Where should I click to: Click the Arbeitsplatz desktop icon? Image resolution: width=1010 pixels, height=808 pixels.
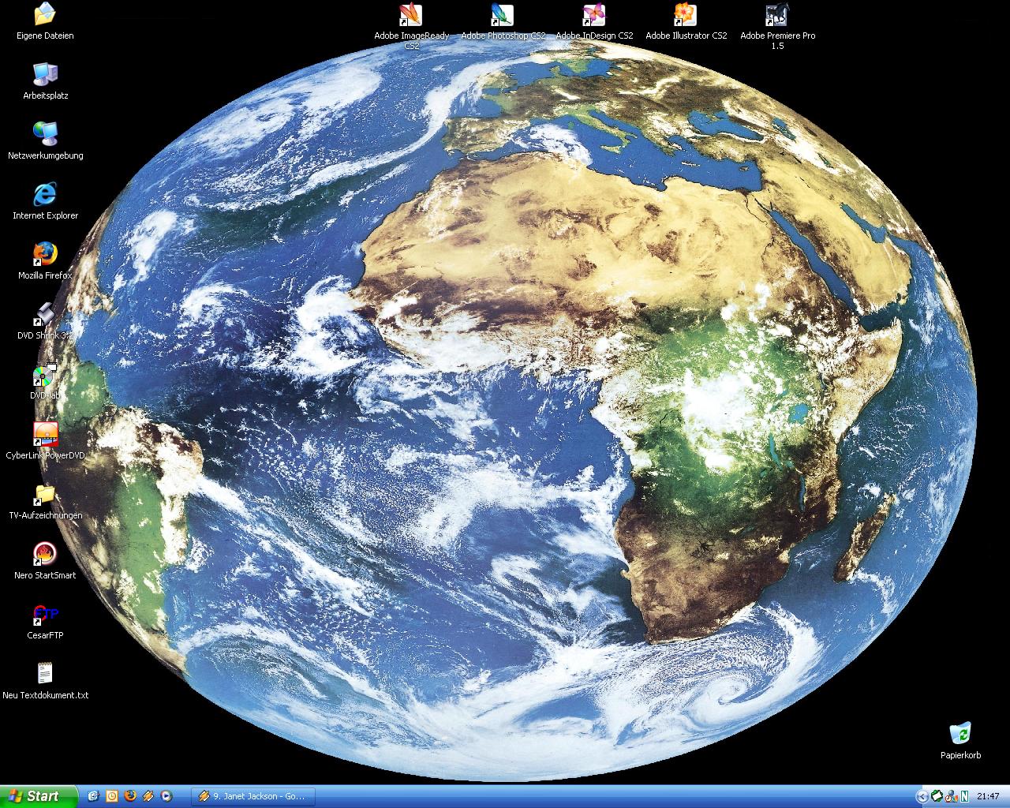[x=45, y=75]
